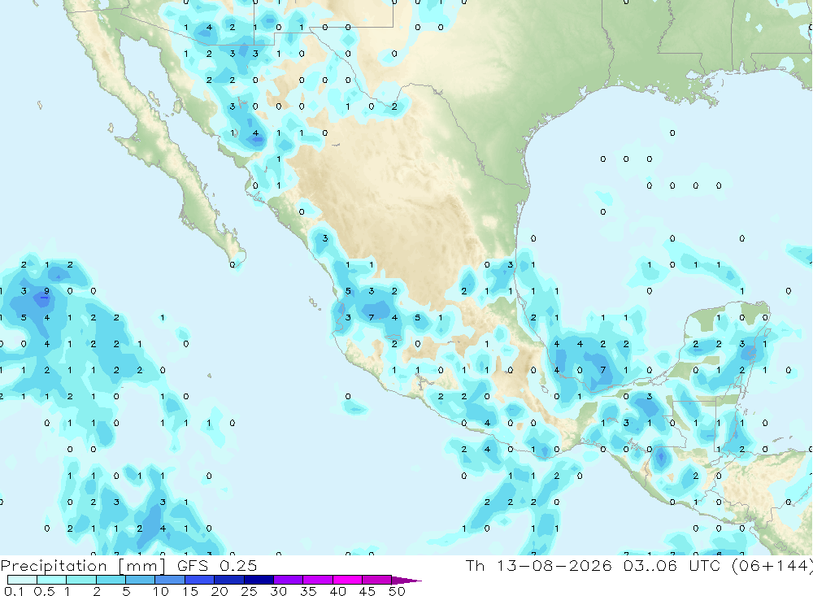This screenshot has width=813, height=596.
Task: Click the legend tick label "25"
Action: [249, 591]
